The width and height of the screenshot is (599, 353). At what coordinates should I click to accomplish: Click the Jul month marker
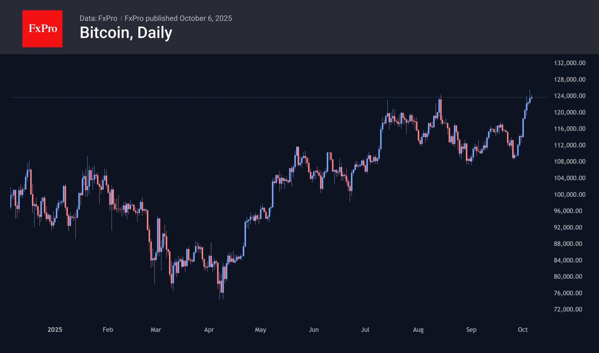coord(365,330)
